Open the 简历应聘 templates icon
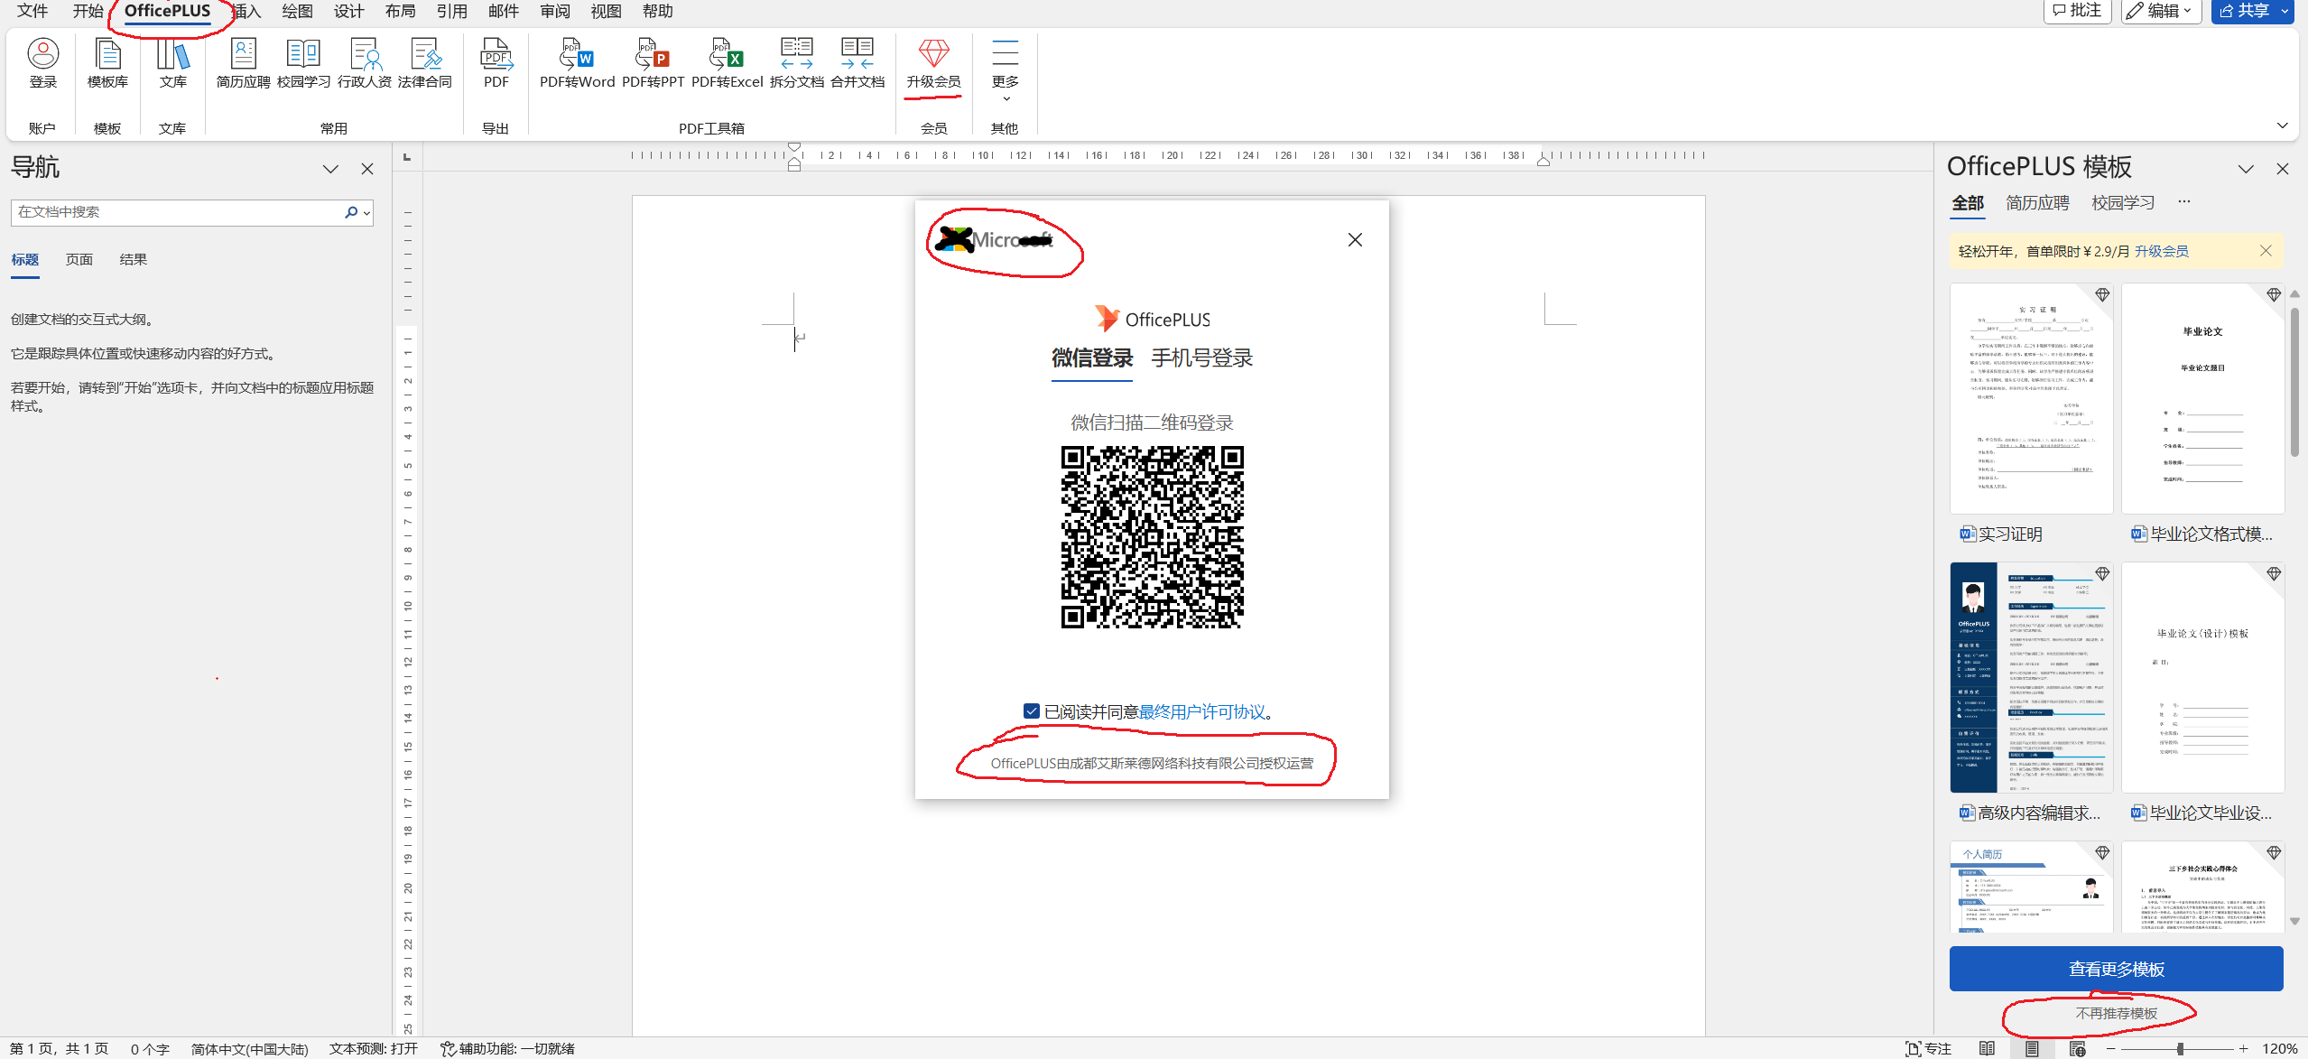The width and height of the screenshot is (2308, 1059). pos(243,55)
